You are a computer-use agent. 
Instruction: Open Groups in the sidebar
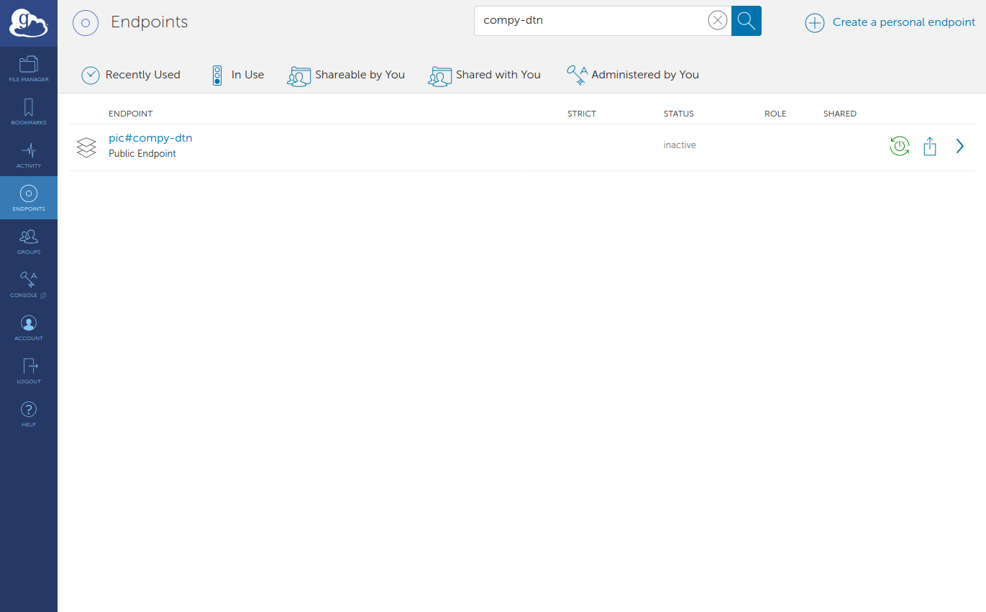coord(29,241)
